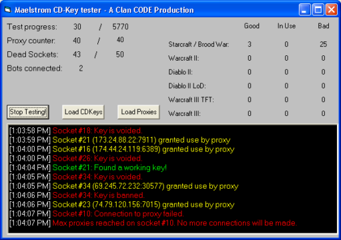Click the 'Diablo II LoD:' row label
Image resolution: width=341 pixels, height=240 pixels.
coord(187,86)
